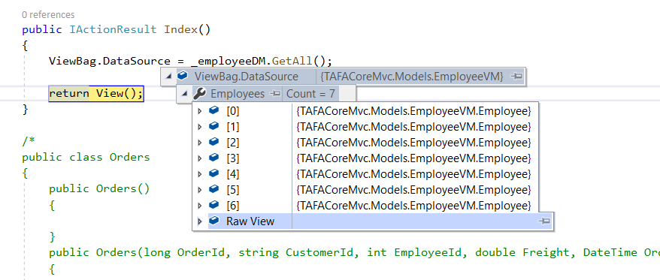Image resolution: width=660 pixels, height=280 pixels.
Task: Pin the Raw View row
Action: click(545, 221)
